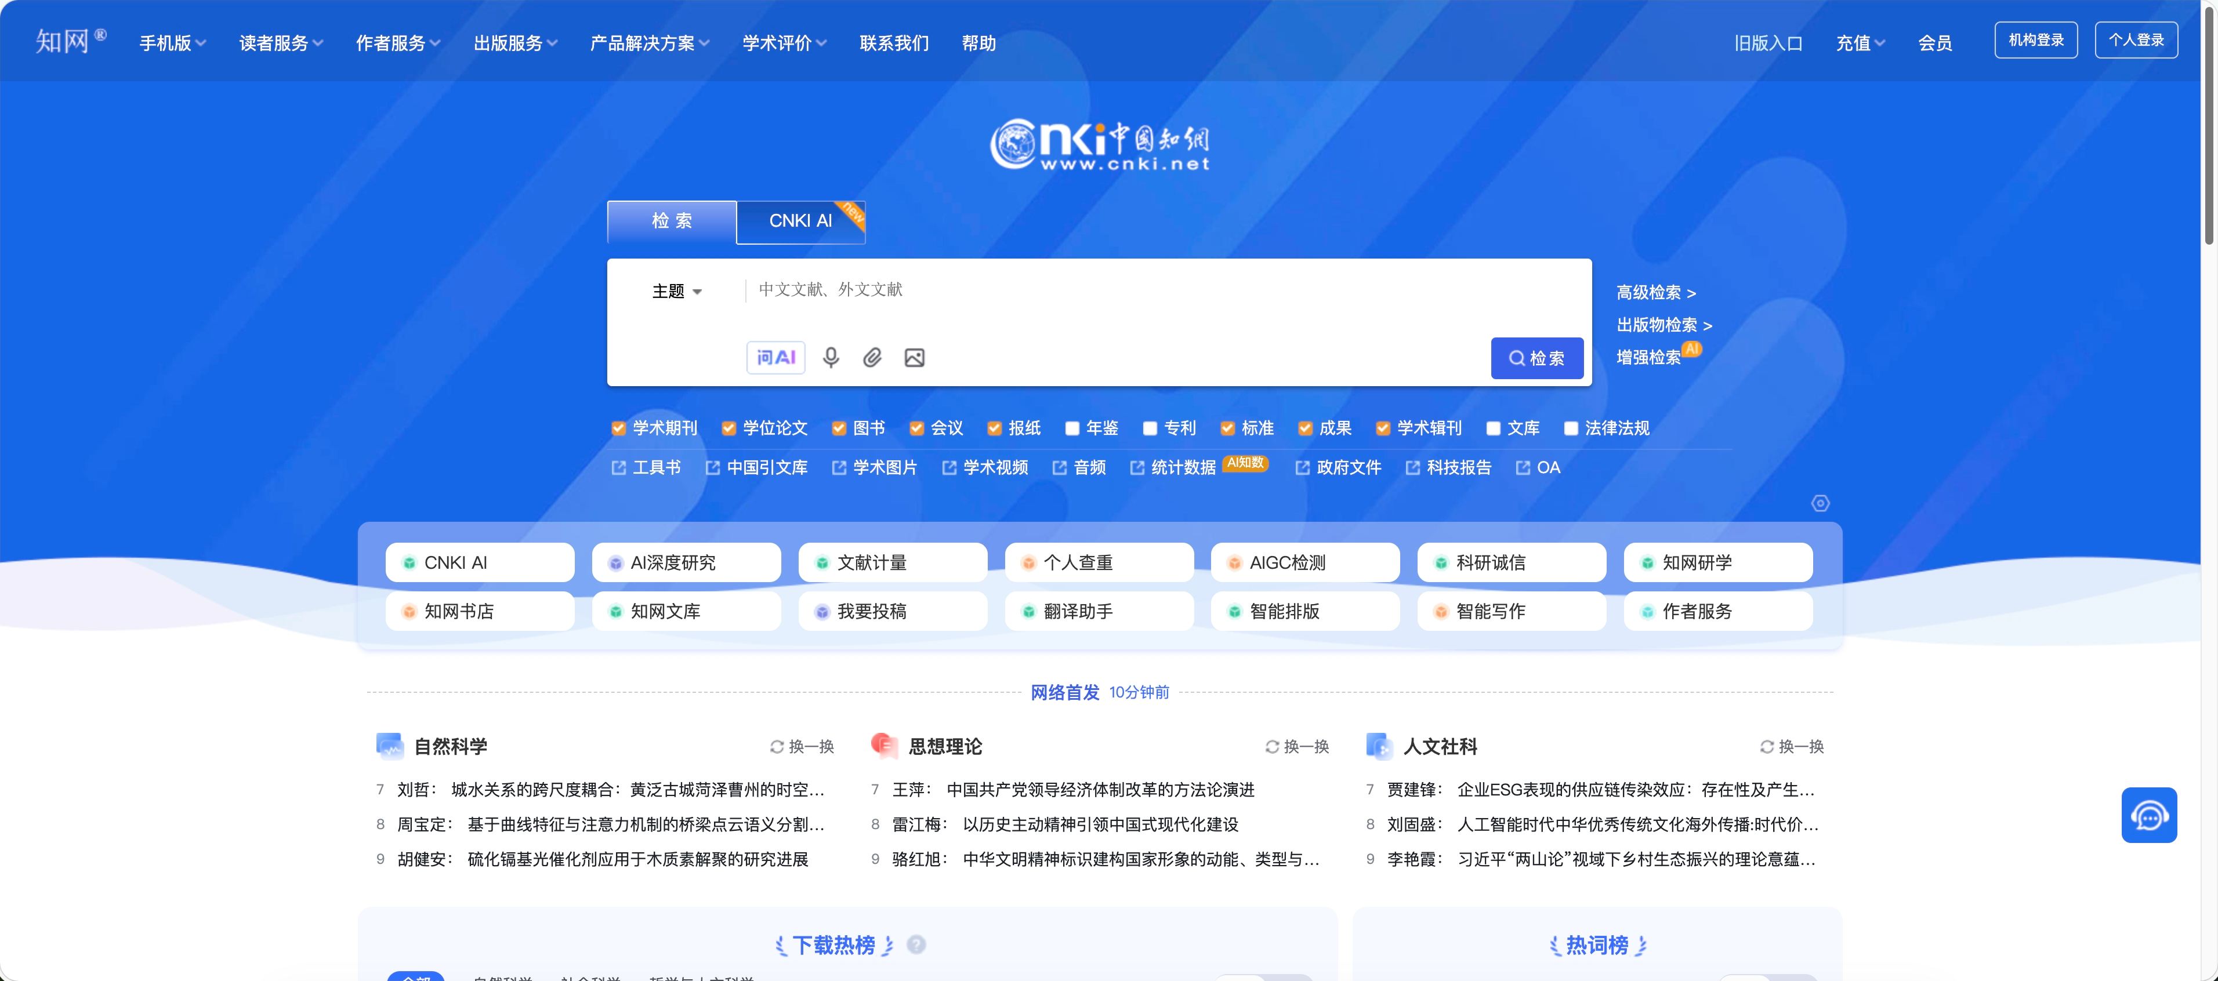Open the 统计数据 external link
The height and width of the screenshot is (981, 2218).
click(1173, 467)
